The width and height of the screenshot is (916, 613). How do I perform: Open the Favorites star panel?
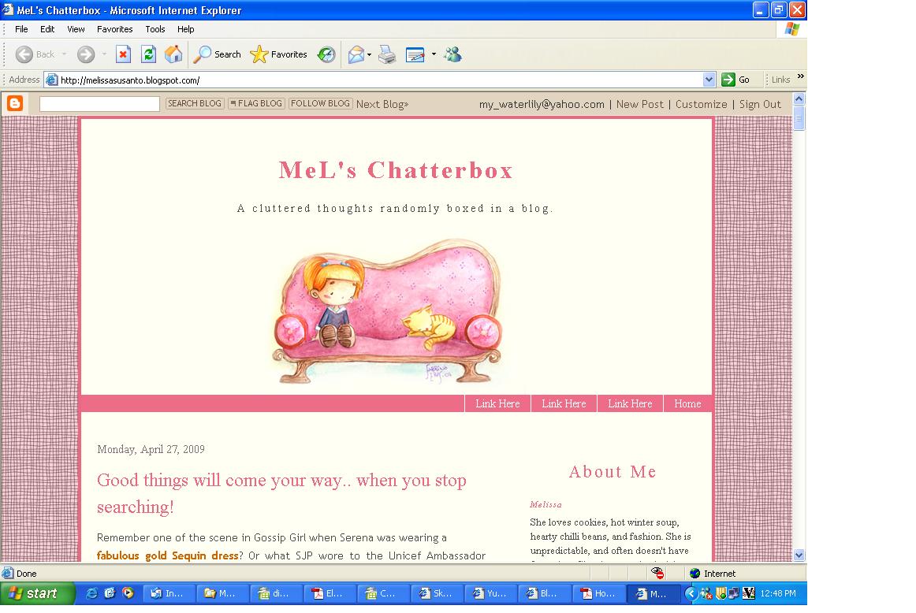tap(278, 54)
